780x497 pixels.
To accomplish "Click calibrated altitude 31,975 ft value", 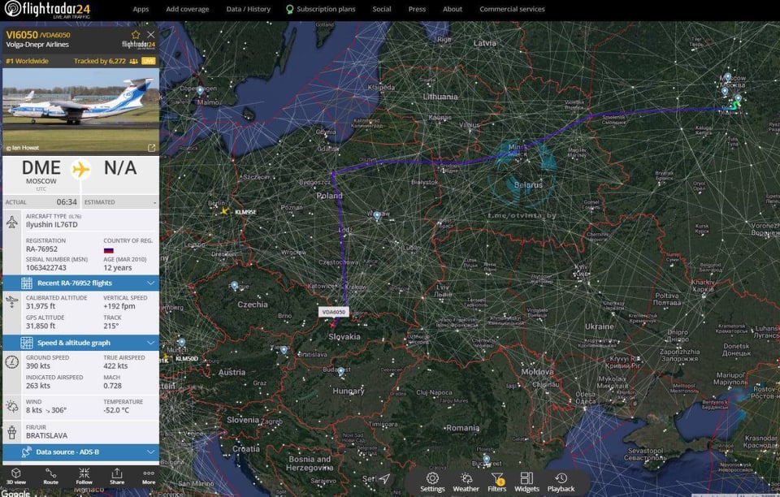I will click(x=41, y=306).
